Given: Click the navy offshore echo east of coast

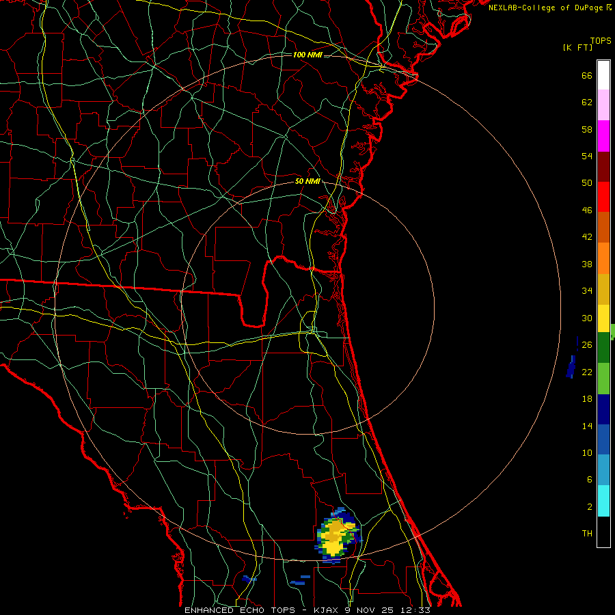Looking at the screenshot, I should pos(571,367).
